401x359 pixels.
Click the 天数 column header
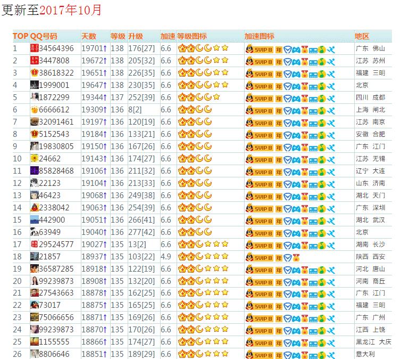click(89, 36)
